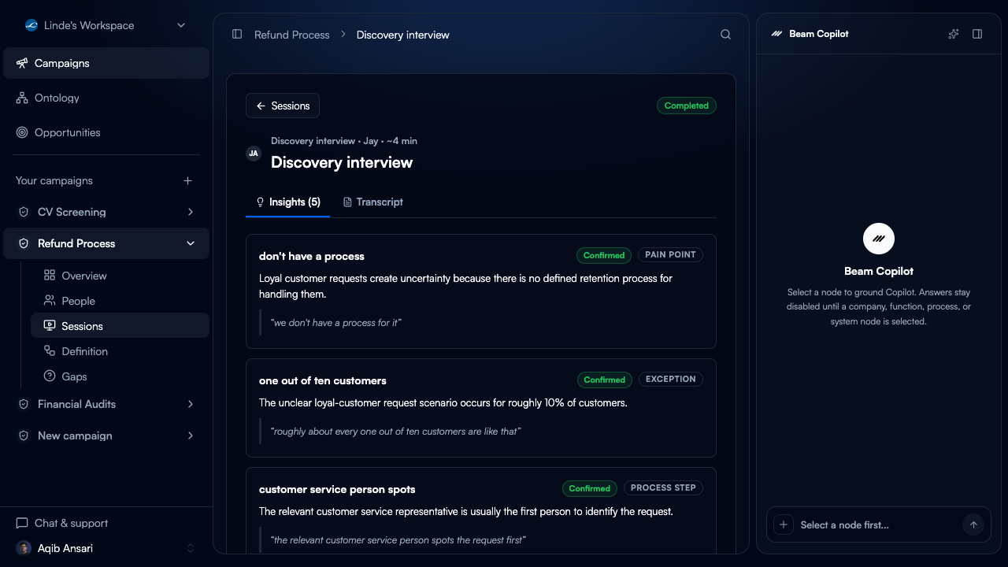The image size is (1008, 567).
Task: Click Aqib Ansari avatar picture
Action: click(x=24, y=548)
